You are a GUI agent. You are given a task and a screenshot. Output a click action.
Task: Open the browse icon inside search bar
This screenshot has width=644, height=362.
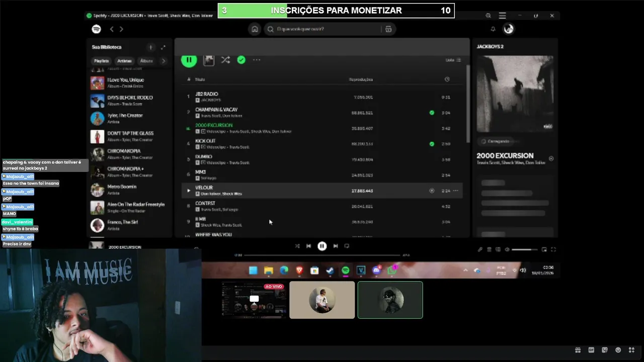[388, 29]
